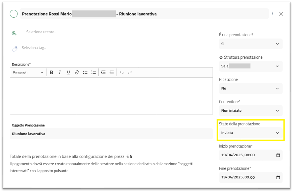The width and height of the screenshot is (293, 192).
Task: Click the Seleziona utente field
Action: pos(41,32)
